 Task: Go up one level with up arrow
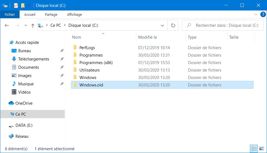coord(33,26)
